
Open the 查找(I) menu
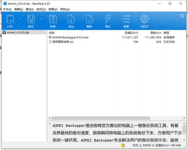point(30,10)
